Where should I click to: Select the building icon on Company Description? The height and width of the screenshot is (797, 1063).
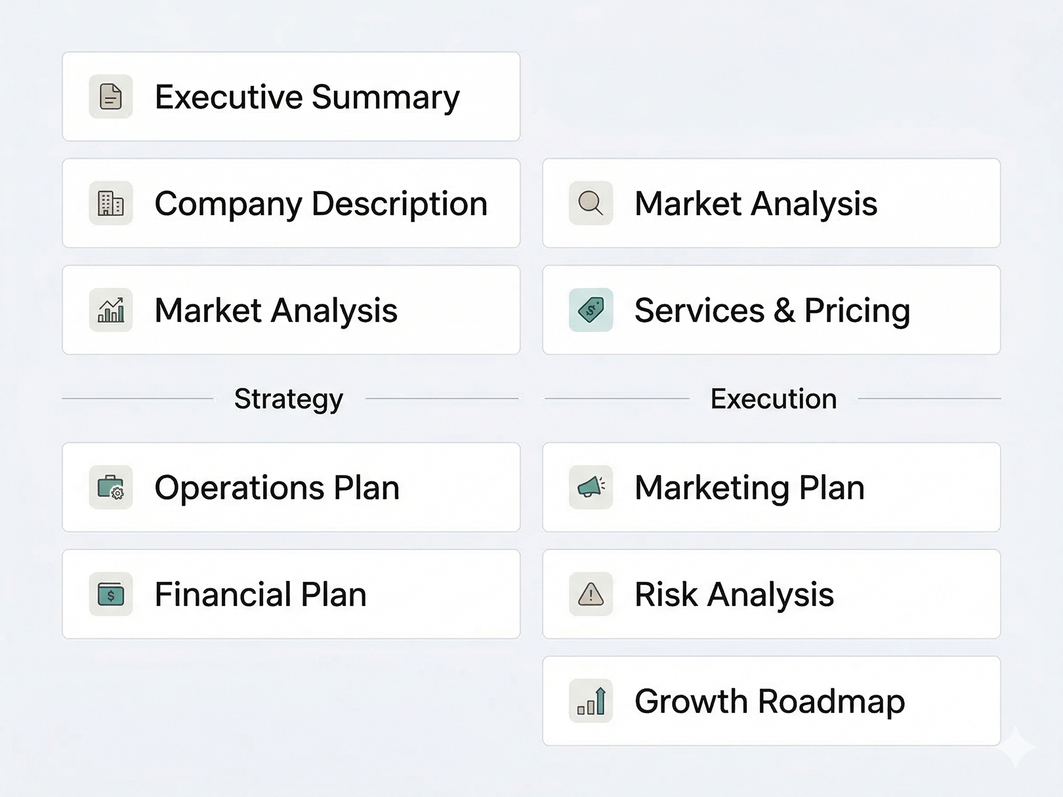110,203
